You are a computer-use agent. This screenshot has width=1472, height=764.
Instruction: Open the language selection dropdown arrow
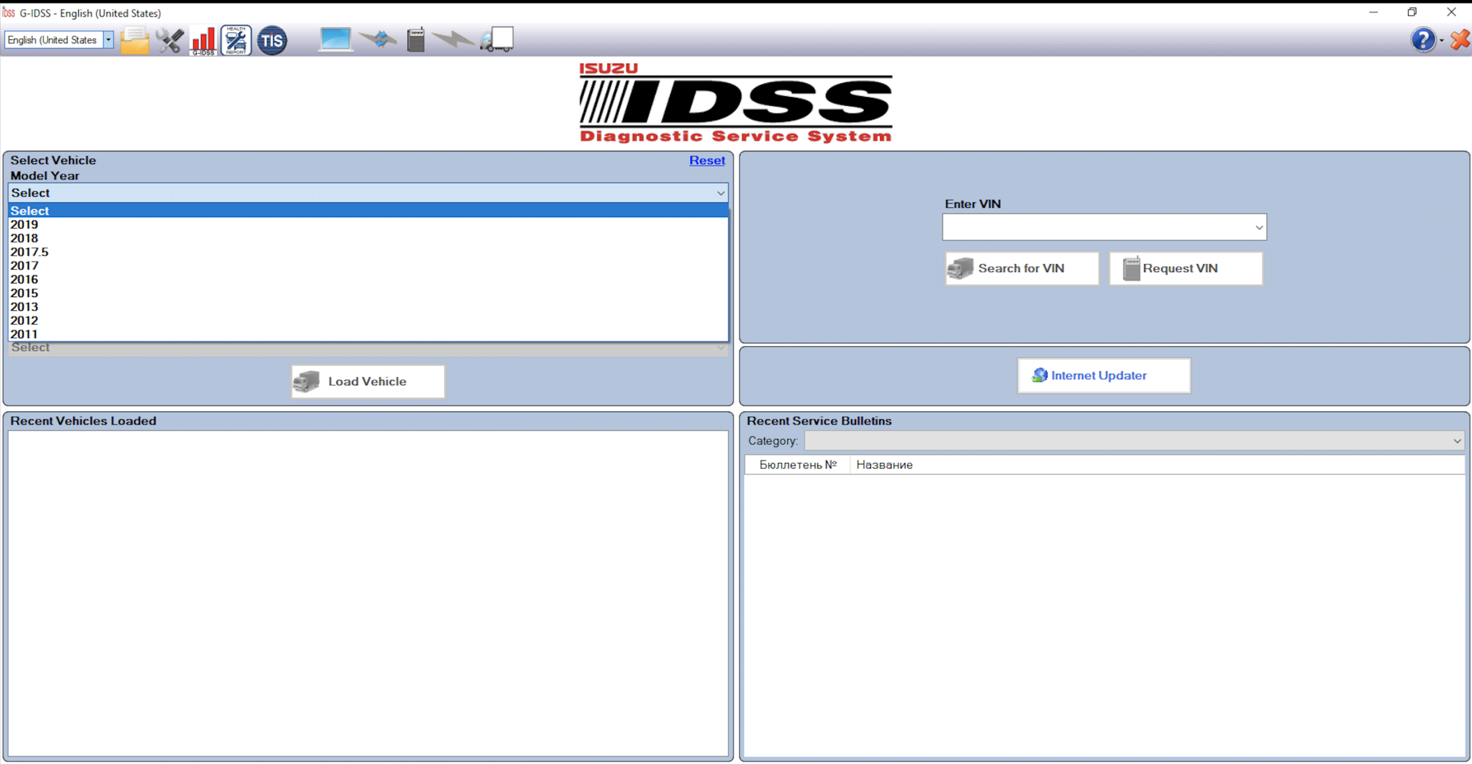pyautogui.click(x=108, y=40)
